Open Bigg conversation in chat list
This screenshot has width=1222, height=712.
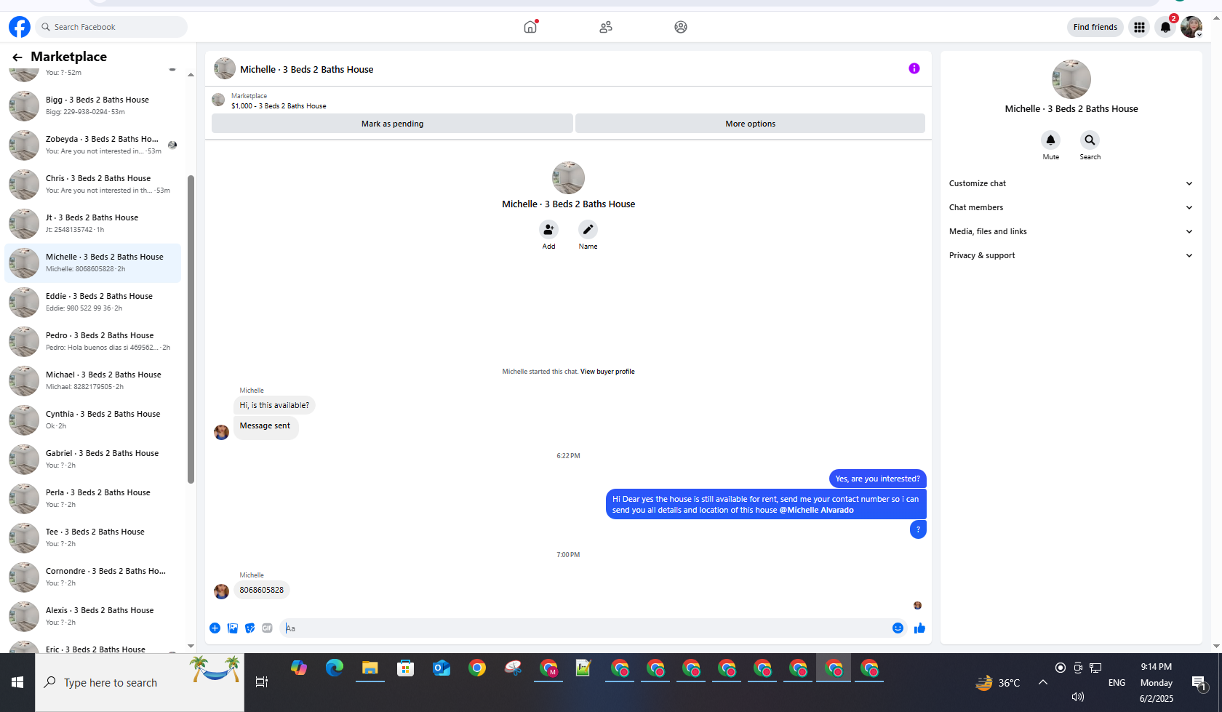point(93,106)
